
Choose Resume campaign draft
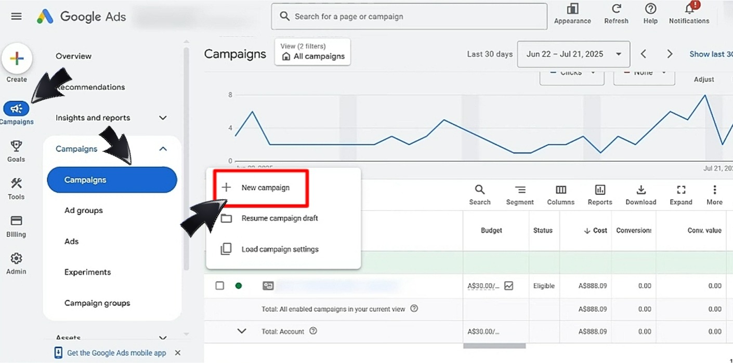click(x=279, y=218)
